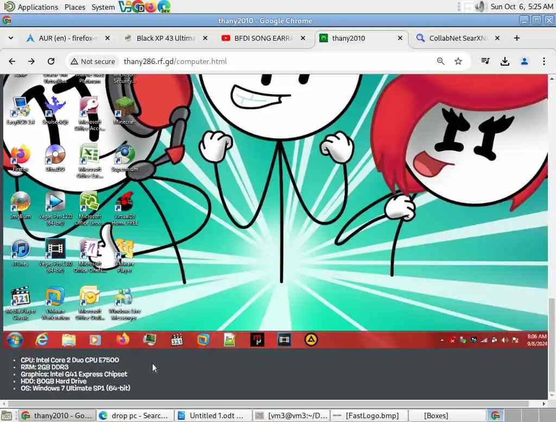The height and width of the screenshot is (422, 556).
Task: Launch VS Code from the top panel
Action: point(125,7)
